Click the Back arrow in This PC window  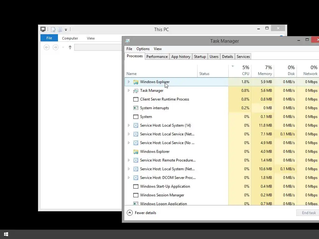[47, 47]
